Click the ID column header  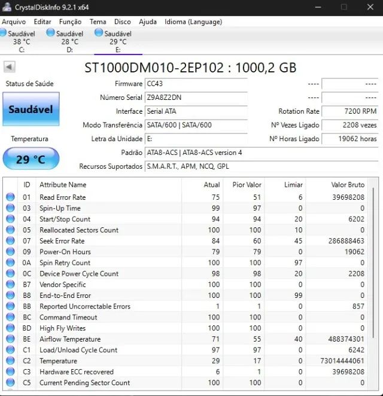[27, 185]
